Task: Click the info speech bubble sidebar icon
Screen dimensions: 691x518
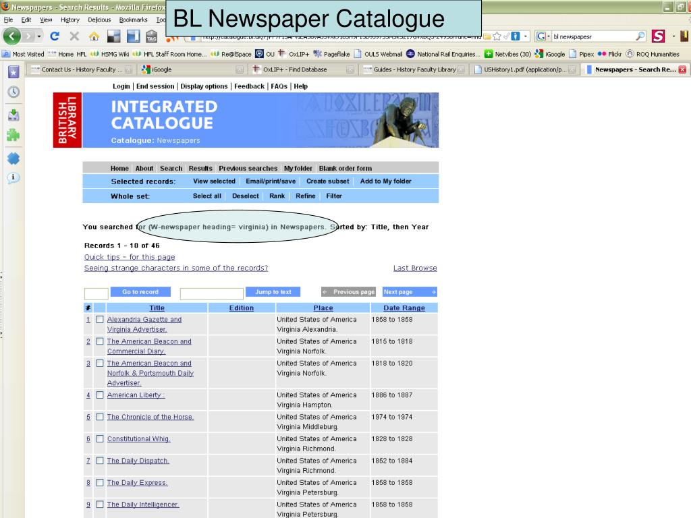Action: tap(13, 178)
